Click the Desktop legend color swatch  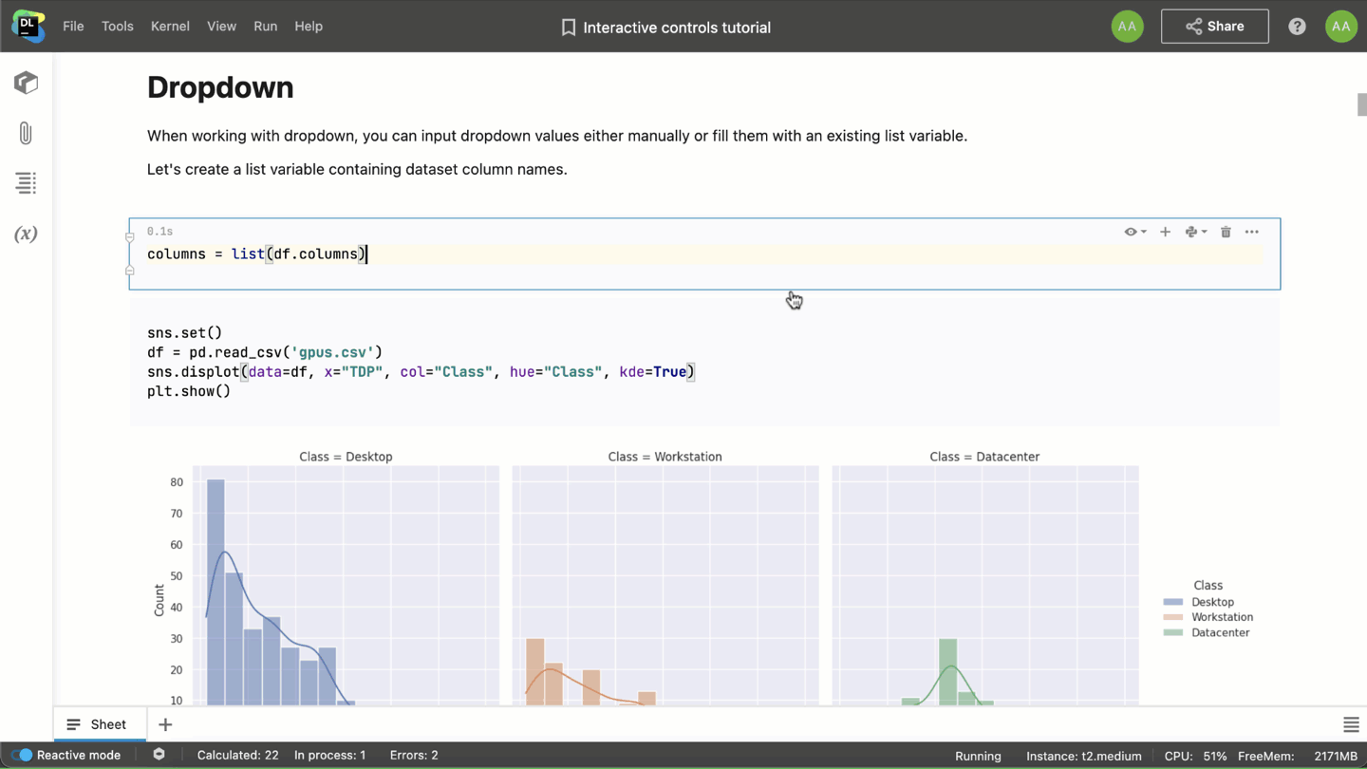point(1173,602)
